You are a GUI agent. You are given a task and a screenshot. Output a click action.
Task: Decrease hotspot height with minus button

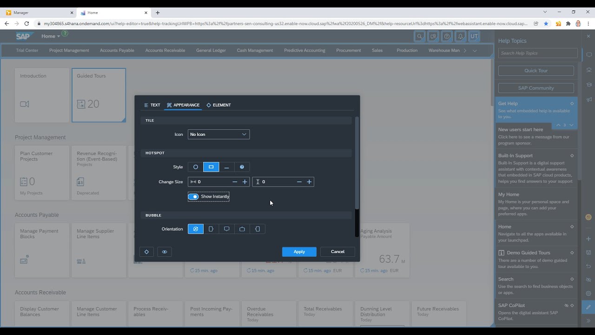(x=299, y=182)
